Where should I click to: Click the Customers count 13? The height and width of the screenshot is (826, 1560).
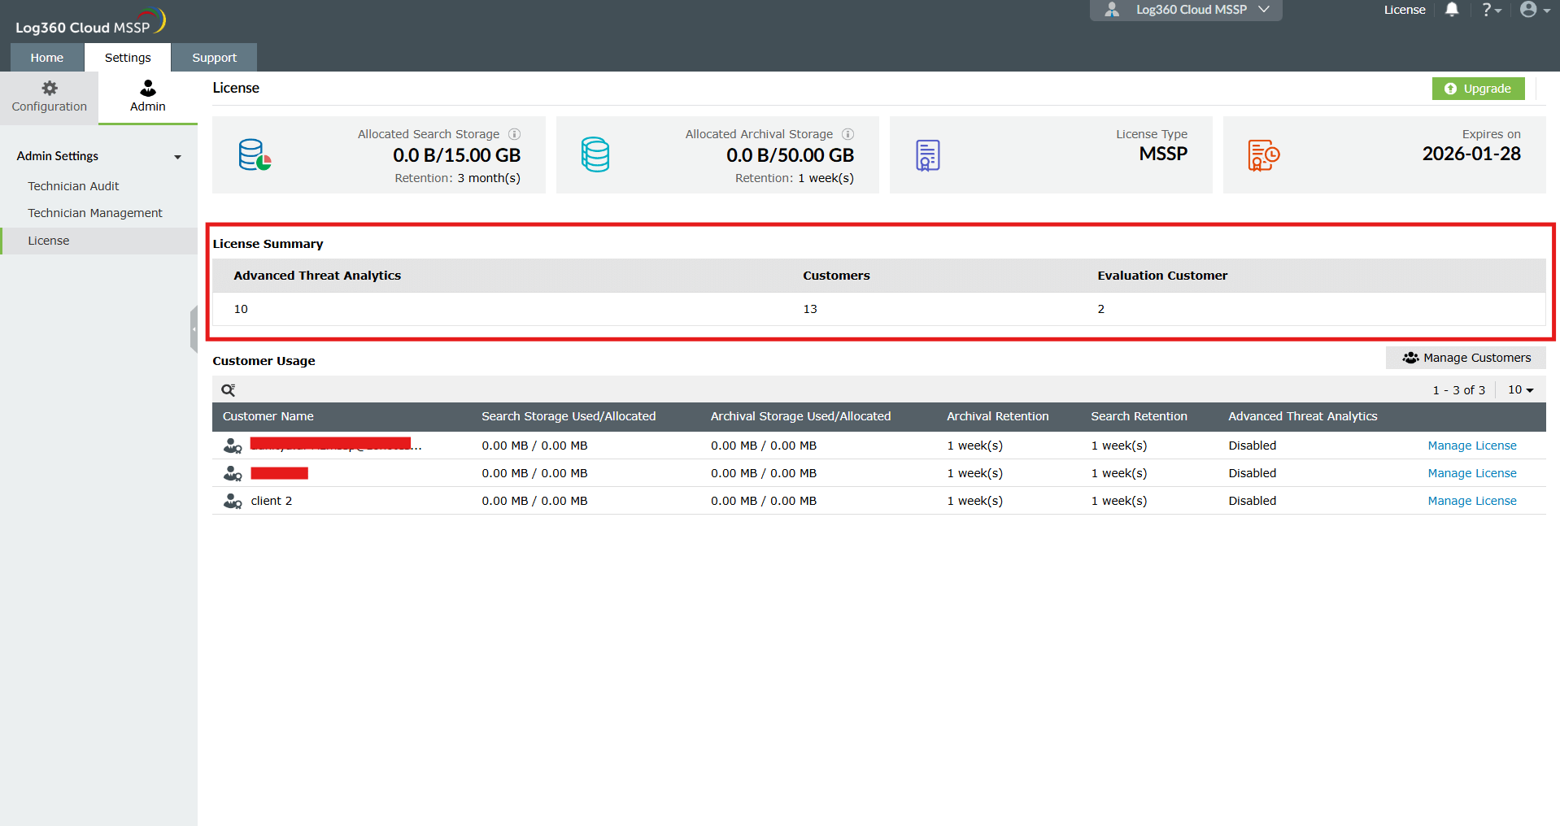pyautogui.click(x=809, y=309)
